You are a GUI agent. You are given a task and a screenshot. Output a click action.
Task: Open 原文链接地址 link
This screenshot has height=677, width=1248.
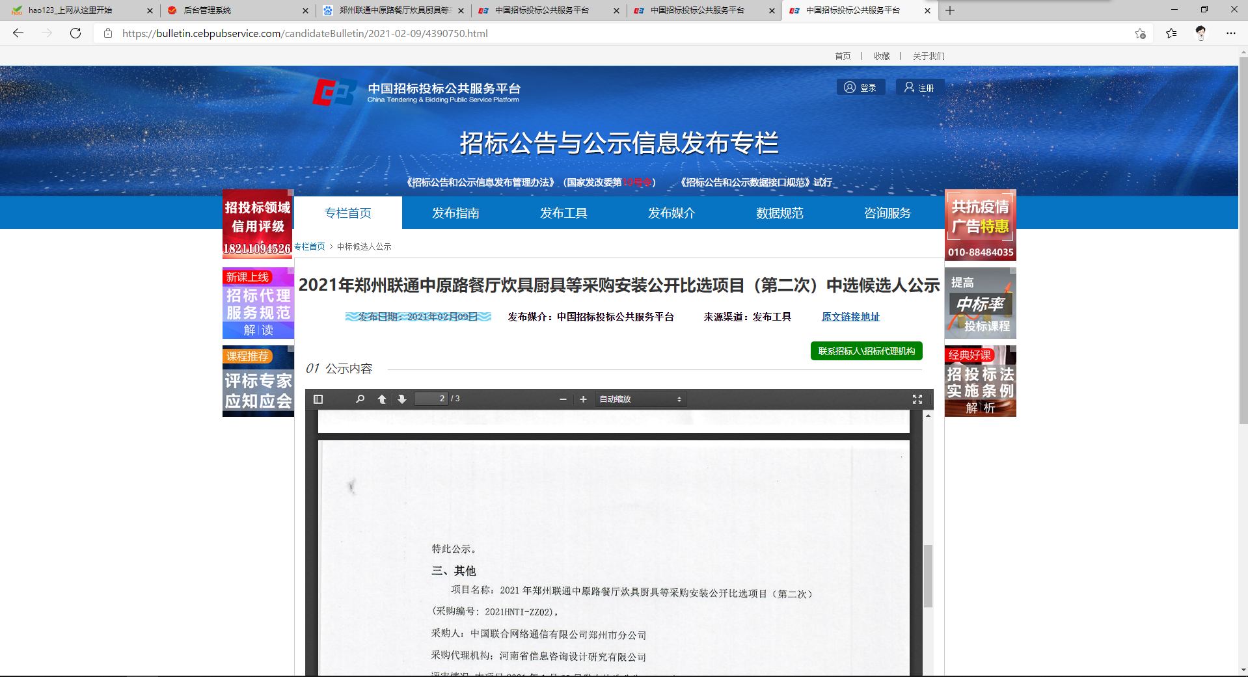[850, 317]
